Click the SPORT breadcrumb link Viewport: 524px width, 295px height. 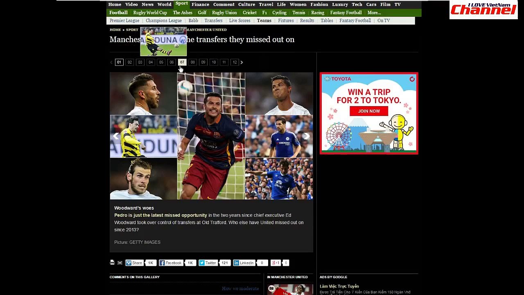(x=132, y=30)
